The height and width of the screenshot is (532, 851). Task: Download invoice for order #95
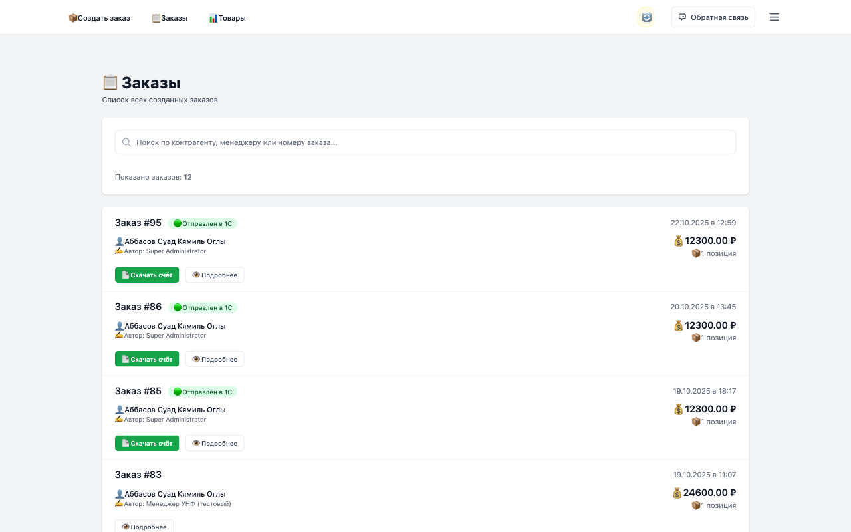click(x=147, y=275)
